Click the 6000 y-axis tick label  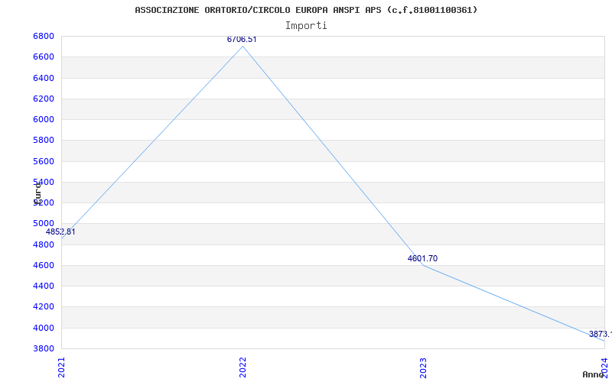(44, 119)
